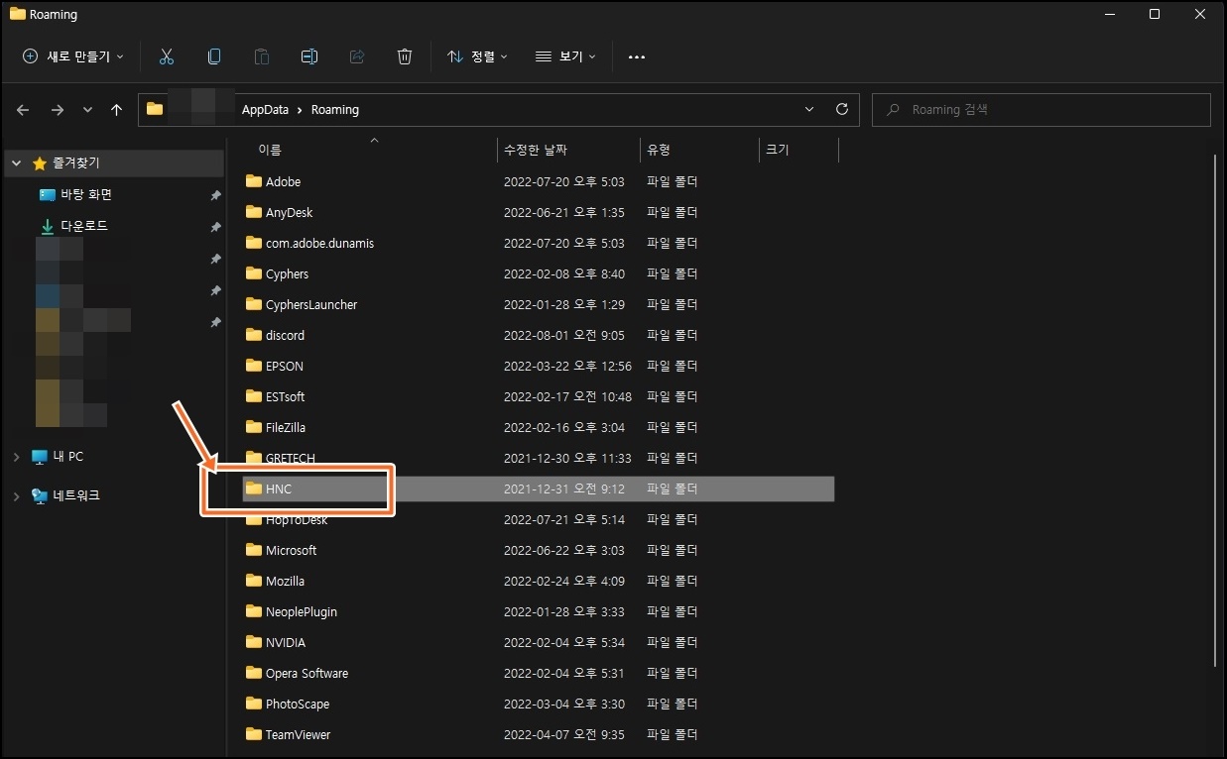Click the Paste clipboard icon
1227x759 pixels.
pos(262,56)
